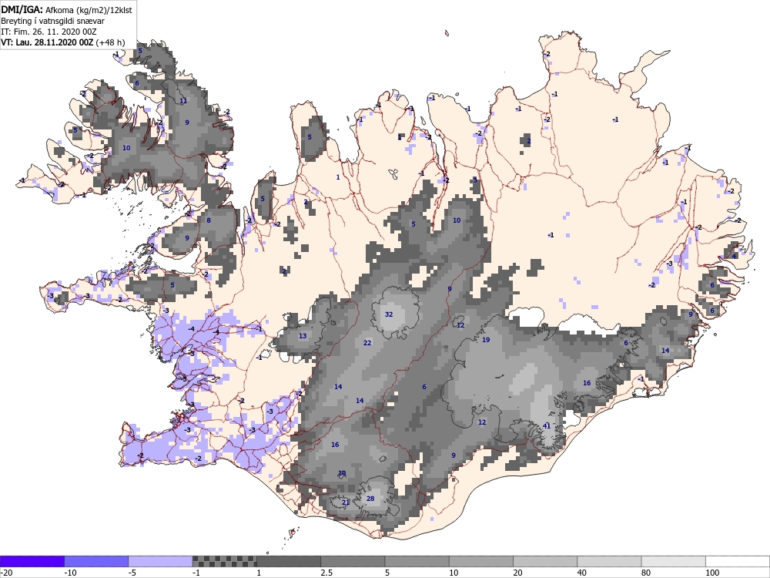Click the map value '21' near the south coast
The height and width of the screenshot is (578, 770).
pos(346,502)
